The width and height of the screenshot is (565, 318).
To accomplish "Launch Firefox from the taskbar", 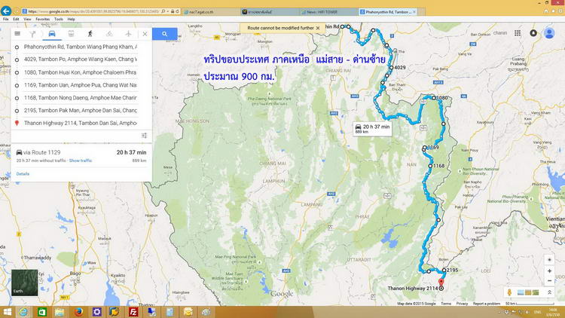I will point(78,312).
